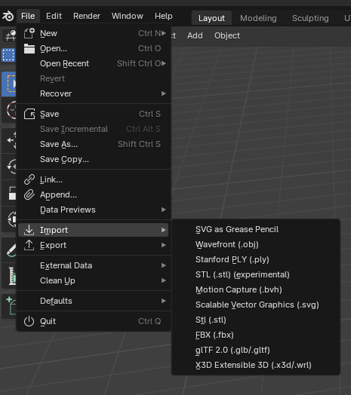Open the Render menu
351x395 pixels.
[x=87, y=16]
